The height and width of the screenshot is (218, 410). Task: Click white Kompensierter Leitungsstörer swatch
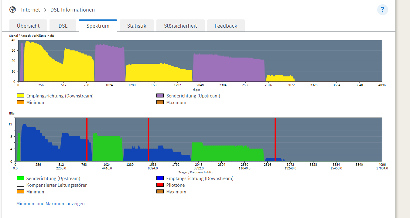[x=20, y=185]
